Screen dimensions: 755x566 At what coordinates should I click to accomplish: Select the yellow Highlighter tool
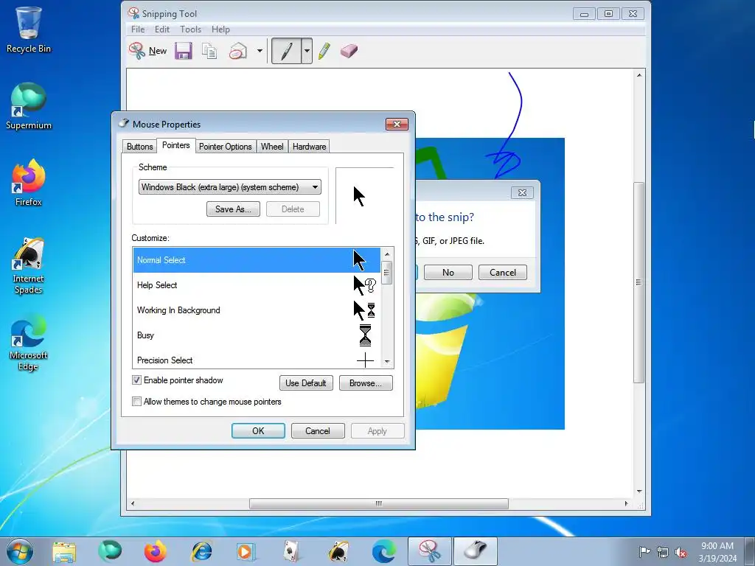(324, 51)
